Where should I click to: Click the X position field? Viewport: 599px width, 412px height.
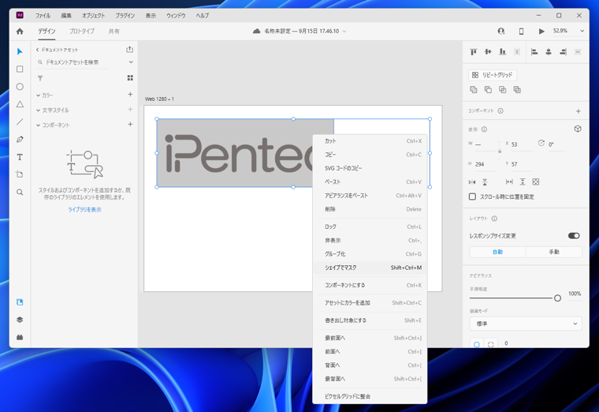tap(521, 144)
